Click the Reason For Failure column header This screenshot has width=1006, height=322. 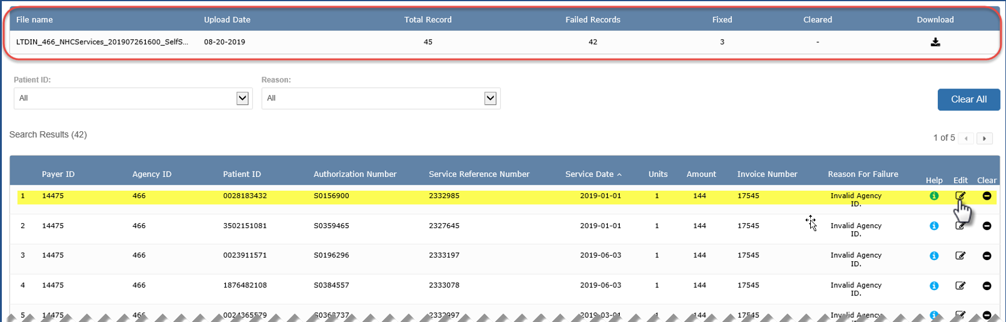(x=863, y=174)
